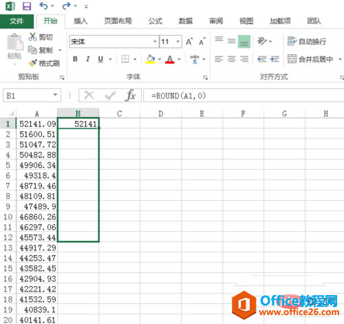Open the Borders dropdown arrow
344x324 pixels.
[x=135, y=59]
